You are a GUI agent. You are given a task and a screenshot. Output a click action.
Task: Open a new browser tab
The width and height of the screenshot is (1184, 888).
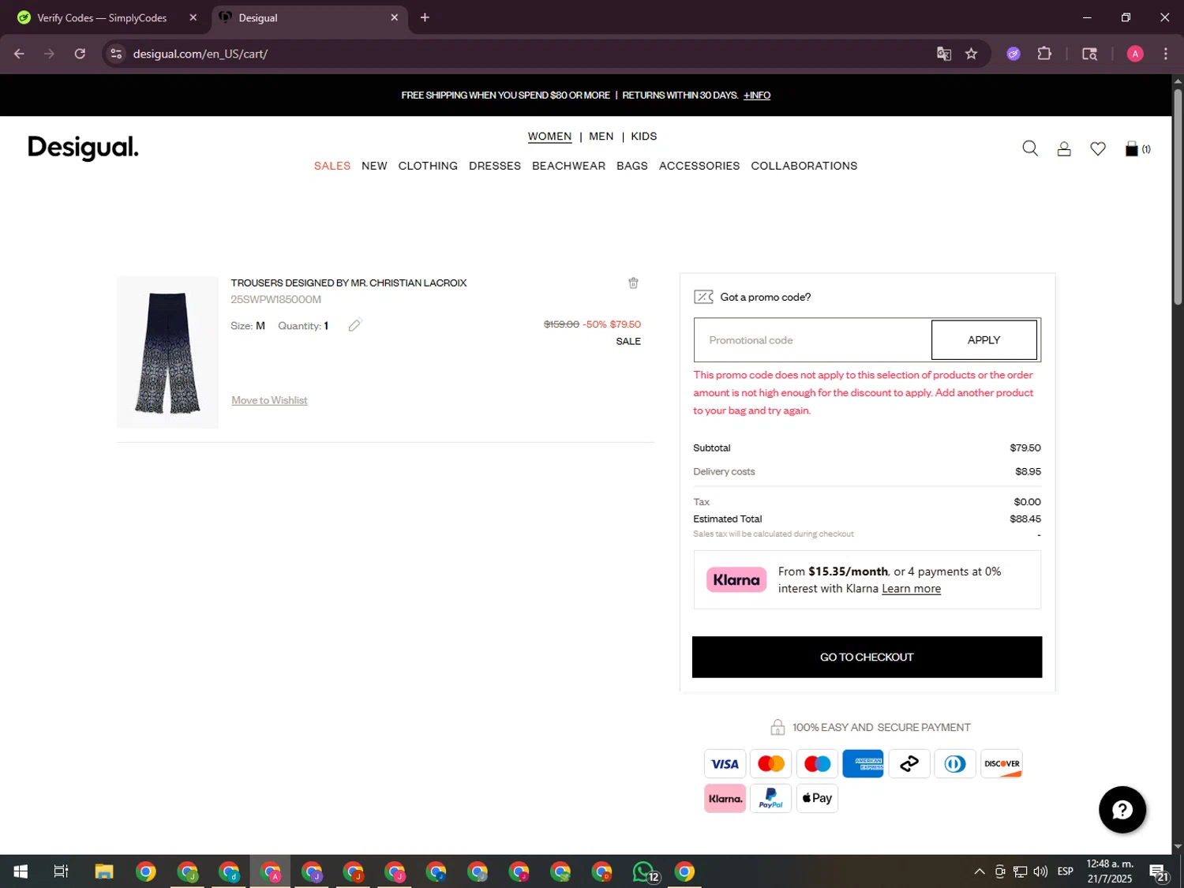[425, 17]
